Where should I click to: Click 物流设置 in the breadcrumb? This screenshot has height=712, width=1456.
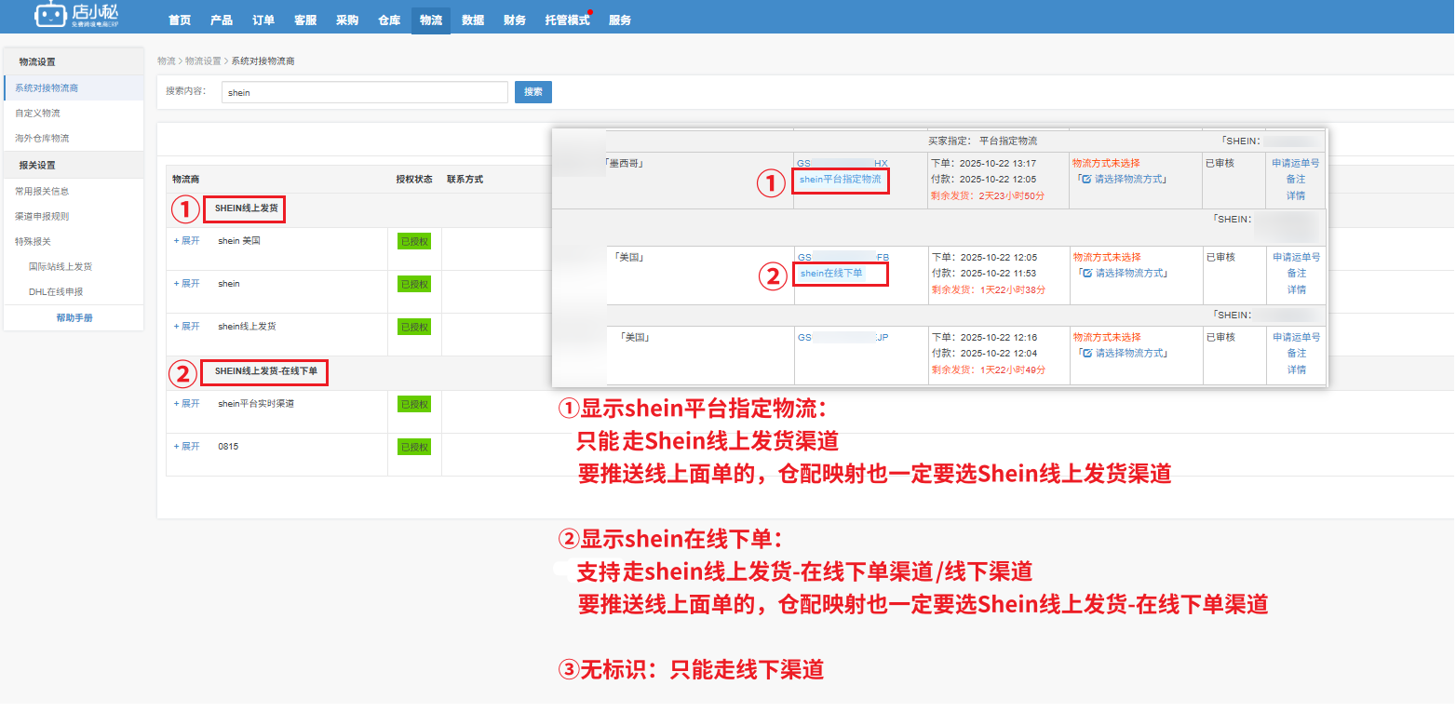(x=203, y=60)
